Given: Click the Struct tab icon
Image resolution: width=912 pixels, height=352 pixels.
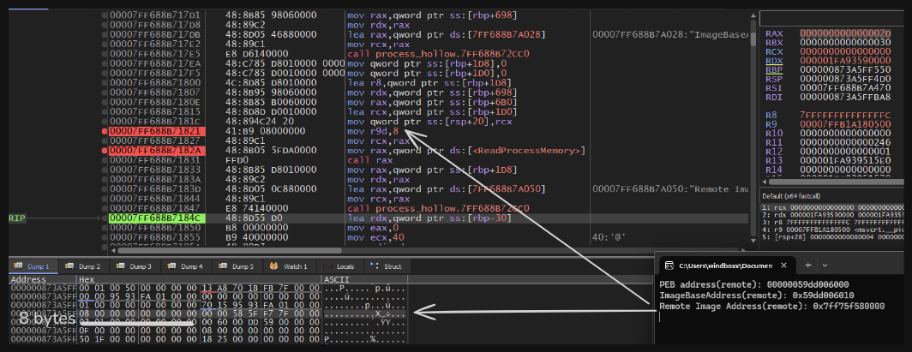Looking at the screenshot, I should coord(375,266).
